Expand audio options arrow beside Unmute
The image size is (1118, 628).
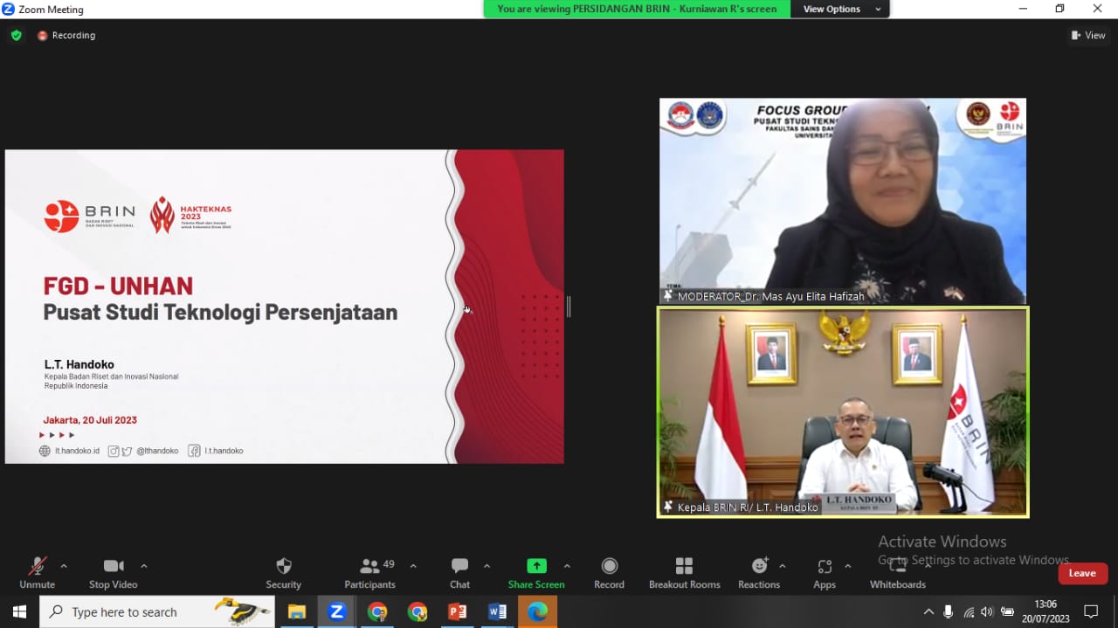[x=64, y=566]
